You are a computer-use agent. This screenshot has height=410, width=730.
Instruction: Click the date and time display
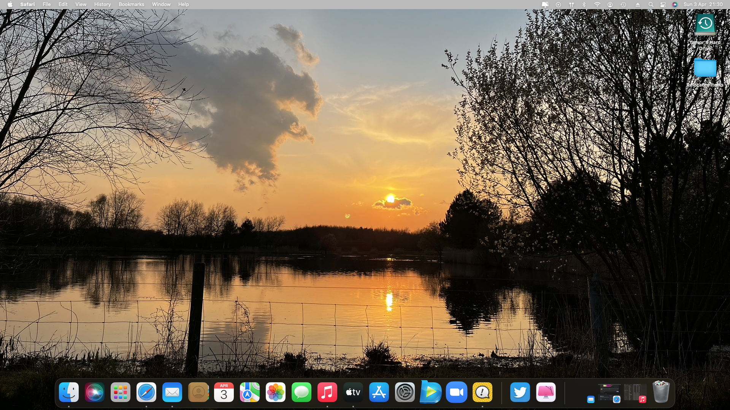(x=703, y=5)
